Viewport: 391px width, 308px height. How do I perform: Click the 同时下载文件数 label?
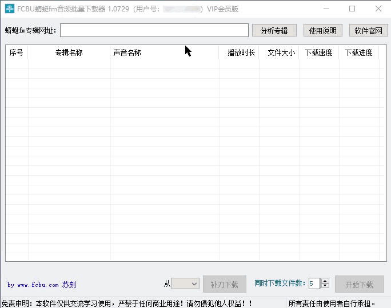click(x=280, y=283)
